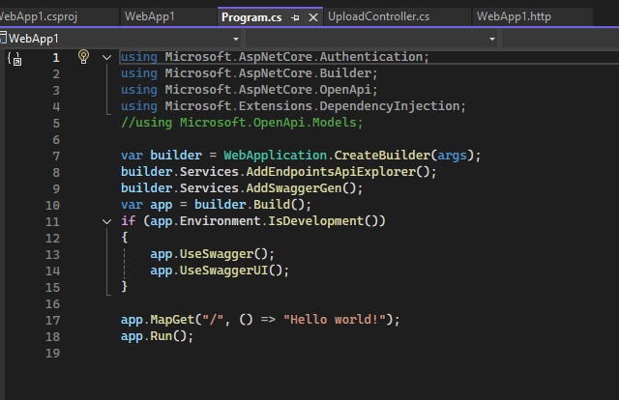Click 'UseSwaggerUI' on line 14
The height and width of the screenshot is (400, 619).
tap(223, 271)
